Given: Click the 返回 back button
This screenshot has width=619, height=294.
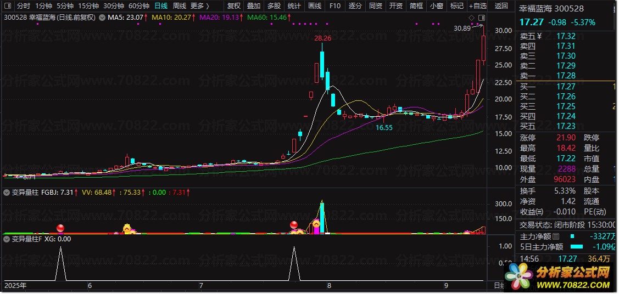Looking at the screenshot, I should (x=501, y=5).
